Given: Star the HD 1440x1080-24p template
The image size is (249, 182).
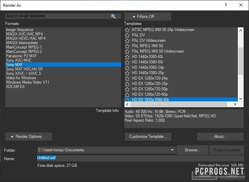Looking at the screenshot, I should pyautogui.click(x=127, y=68).
